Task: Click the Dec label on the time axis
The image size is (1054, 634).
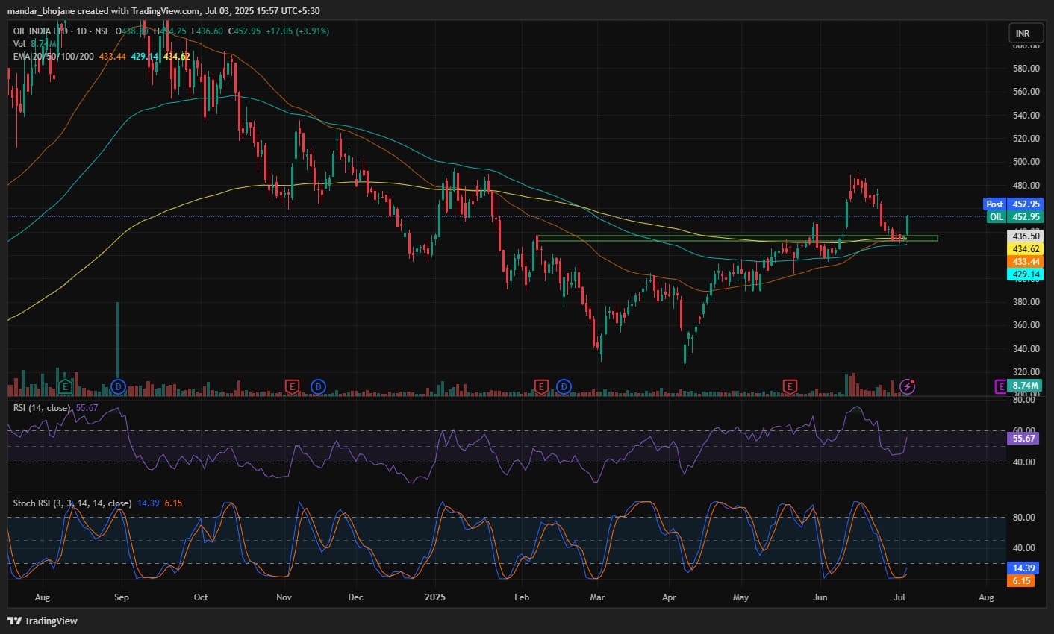Action: (356, 597)
